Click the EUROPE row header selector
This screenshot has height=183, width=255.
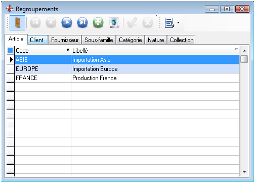coord(11,69)
